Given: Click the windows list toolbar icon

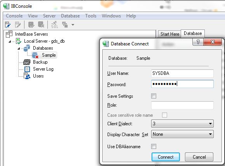Looking at the screenshot, I should click(65, 25).
